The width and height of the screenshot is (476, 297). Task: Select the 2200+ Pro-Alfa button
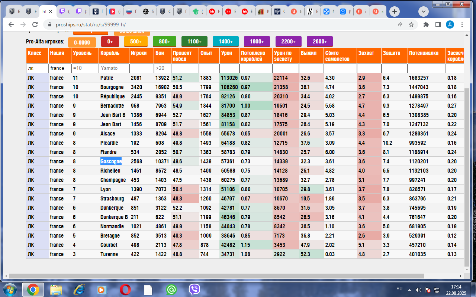point(288,42)
